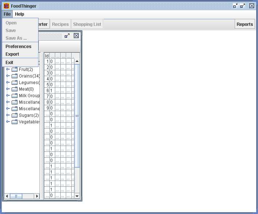
Task: Click the Fruit folder icon
Action: 15,70
